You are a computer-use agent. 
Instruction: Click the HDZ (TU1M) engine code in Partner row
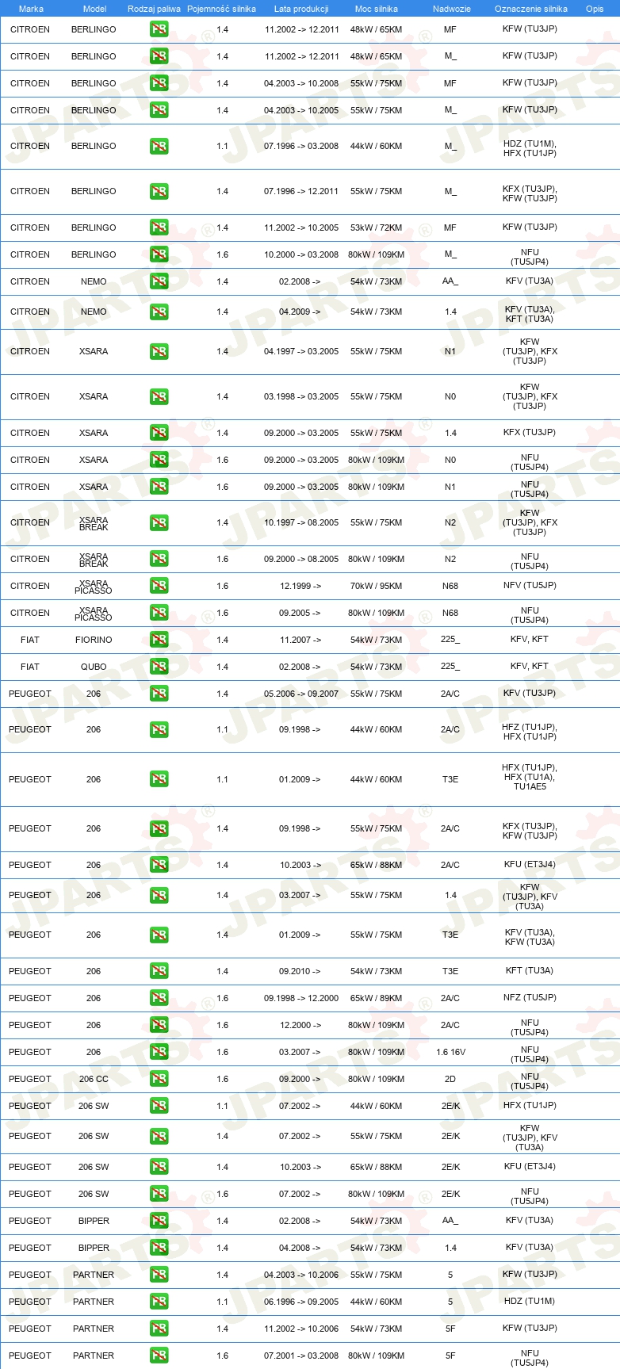click(530, 1301)
